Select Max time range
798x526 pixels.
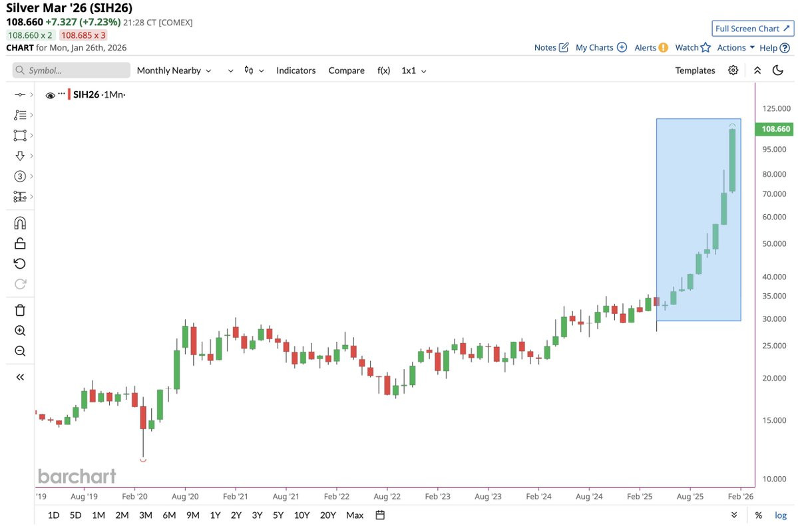[355, 515]
